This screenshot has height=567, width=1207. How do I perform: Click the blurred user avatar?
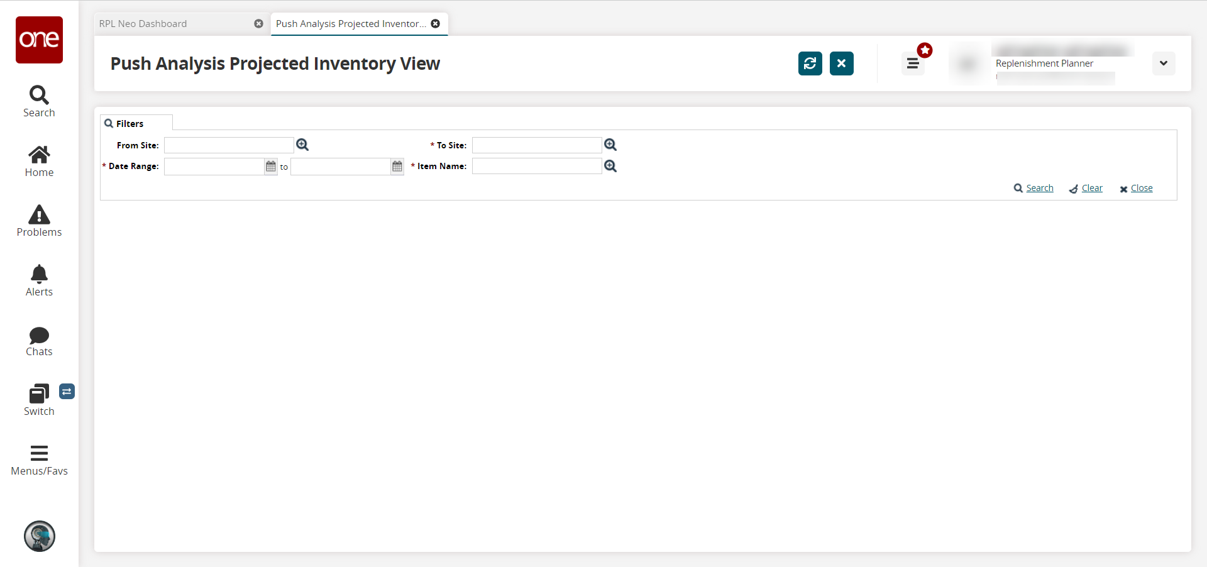(968, 63)
